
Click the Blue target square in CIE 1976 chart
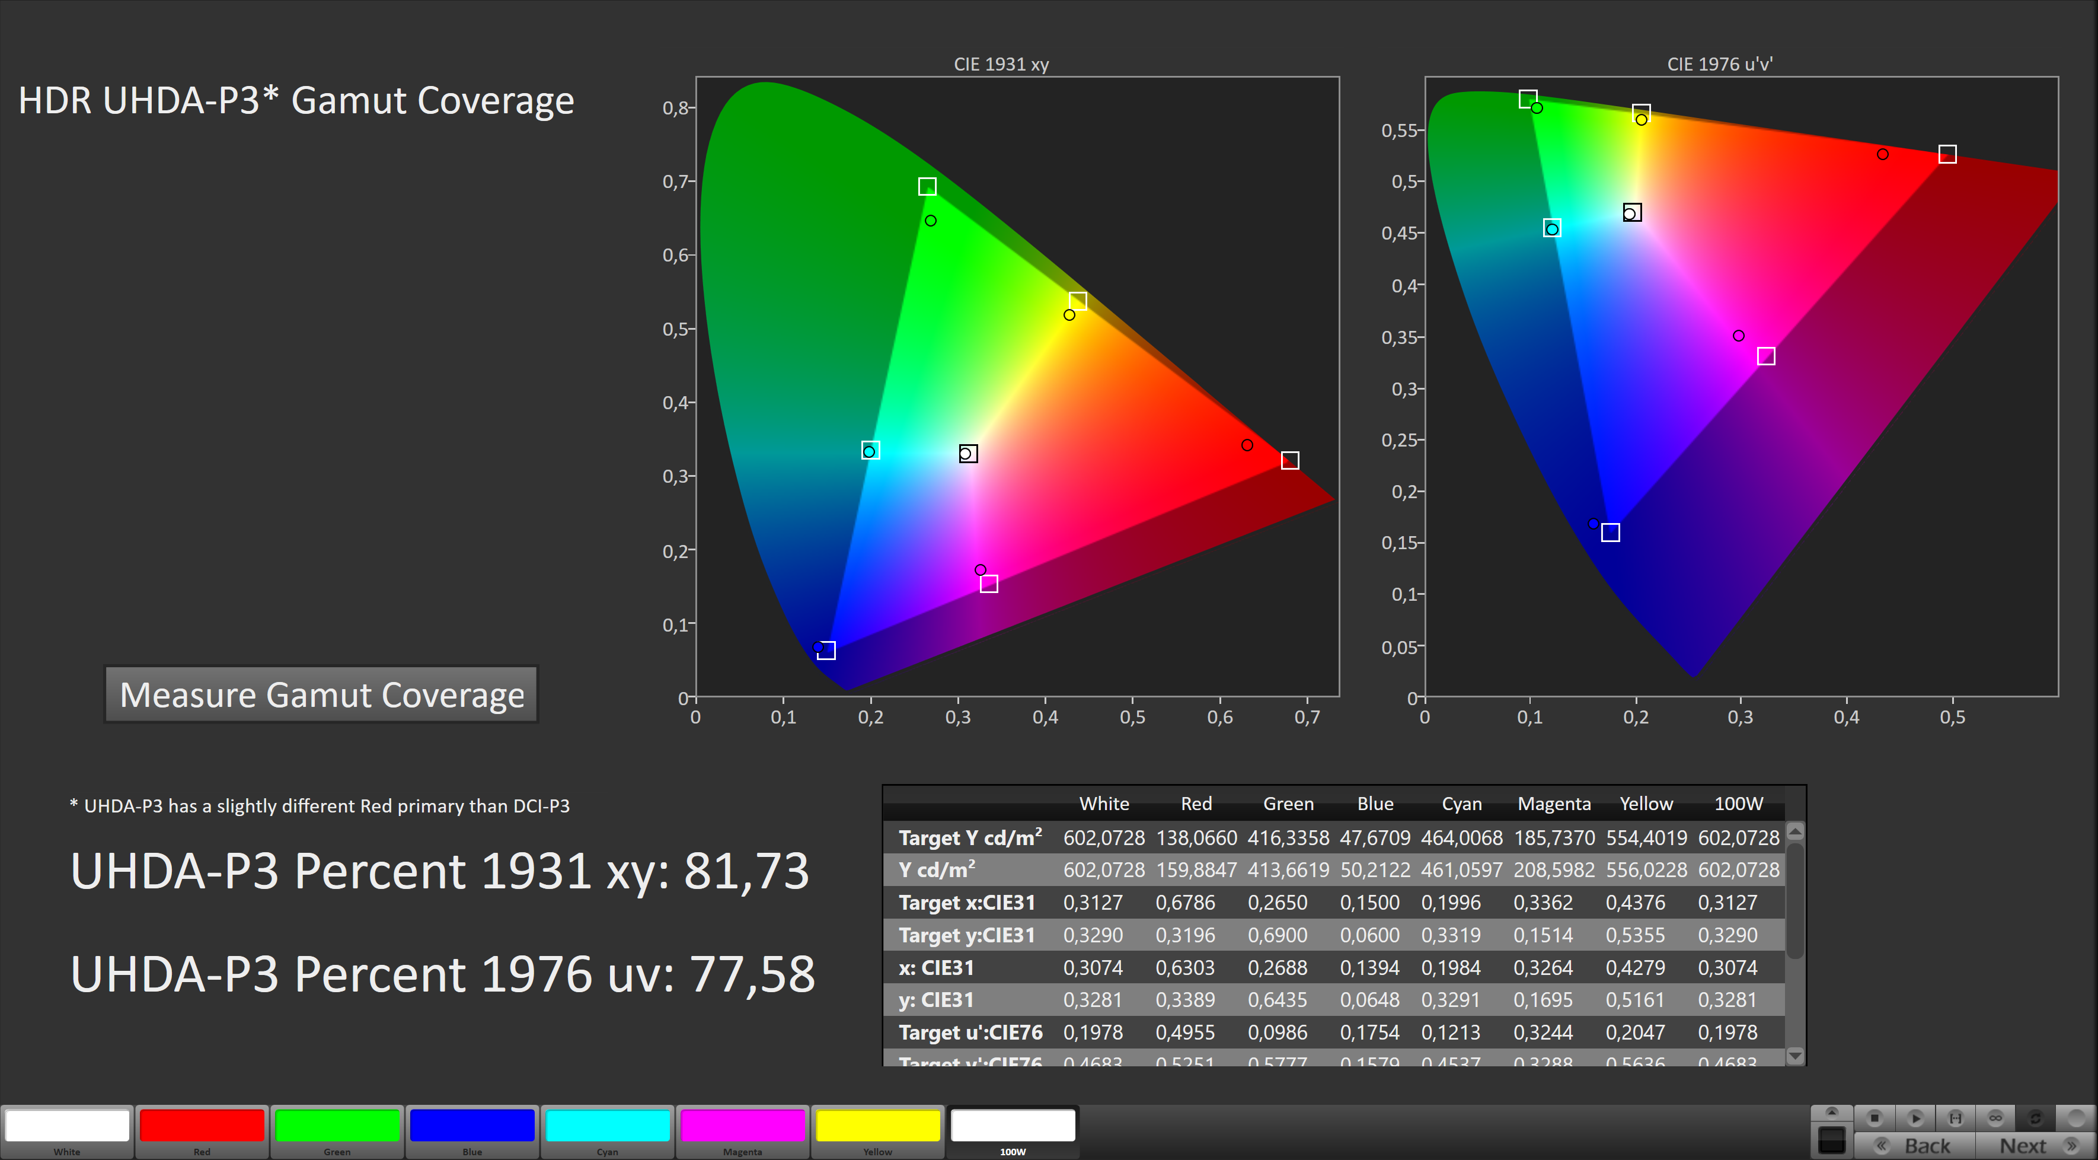tap(1610, 533)
